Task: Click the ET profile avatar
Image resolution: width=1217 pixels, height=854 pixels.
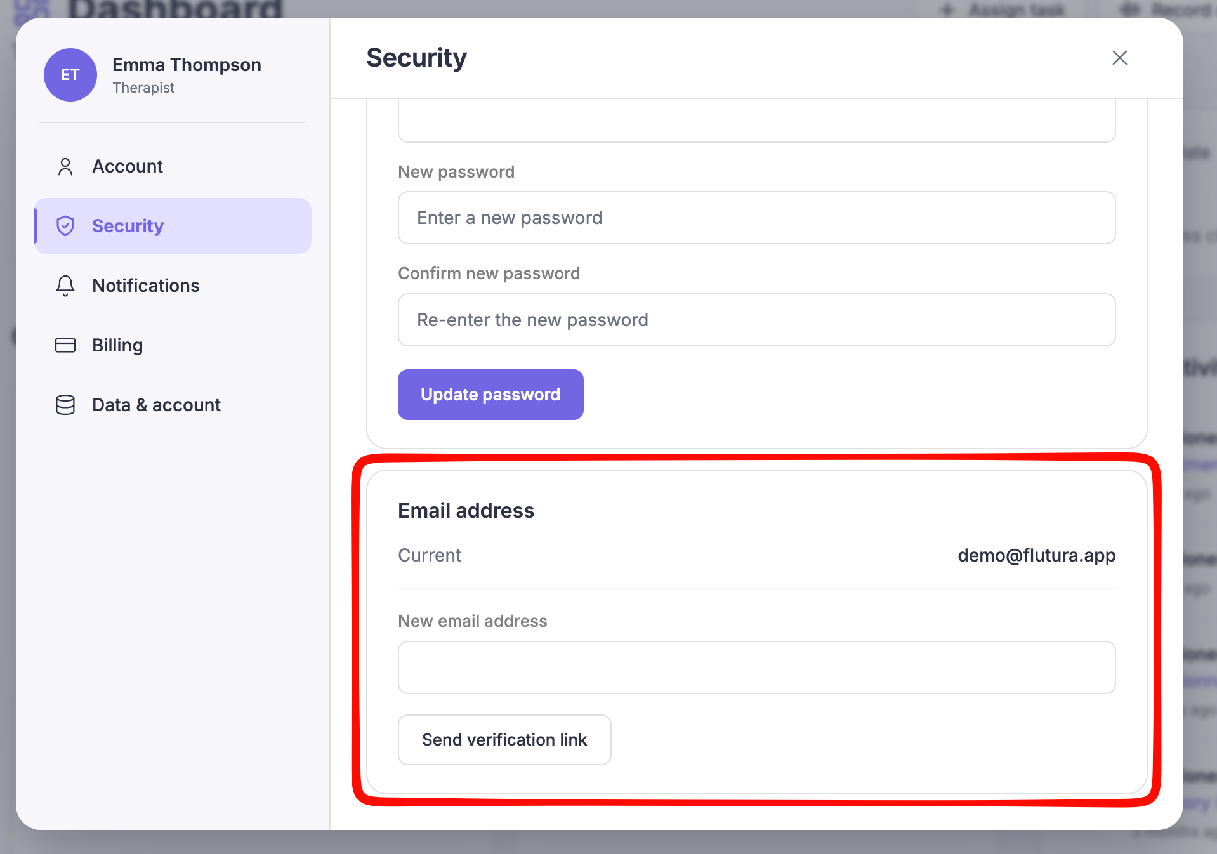Action: point(70,75)
